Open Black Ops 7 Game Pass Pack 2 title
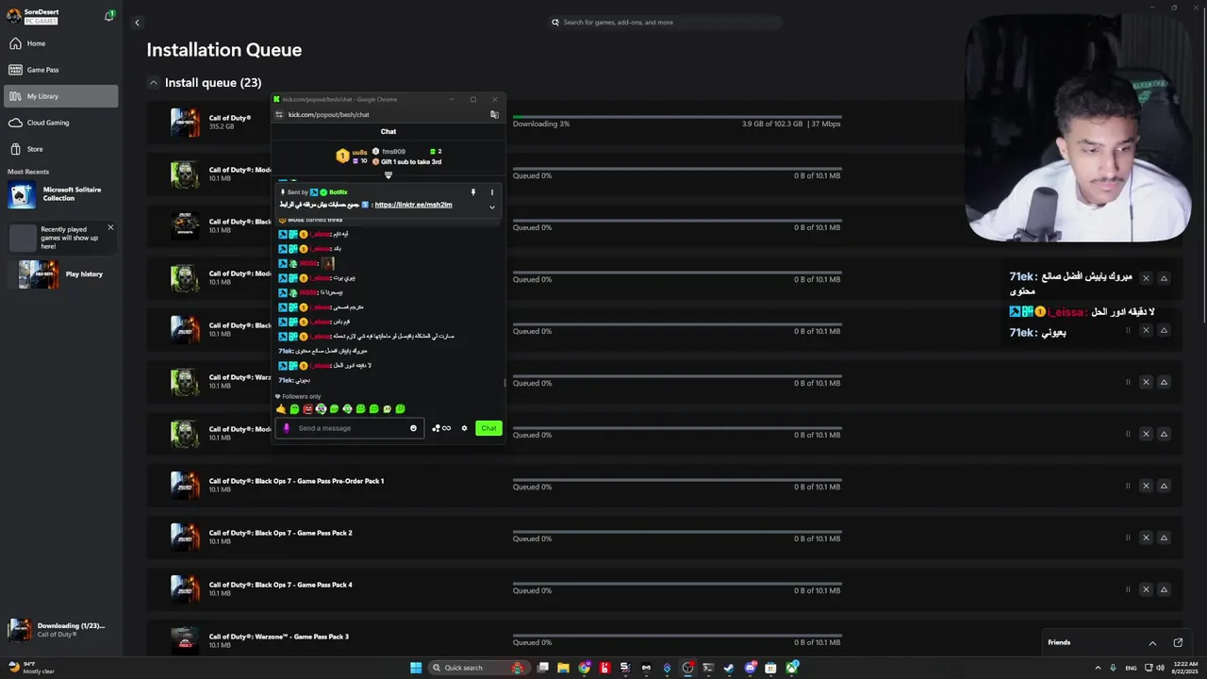This screenshot has width=1207, height=679. pyautogui.click(x=280, y=533)
